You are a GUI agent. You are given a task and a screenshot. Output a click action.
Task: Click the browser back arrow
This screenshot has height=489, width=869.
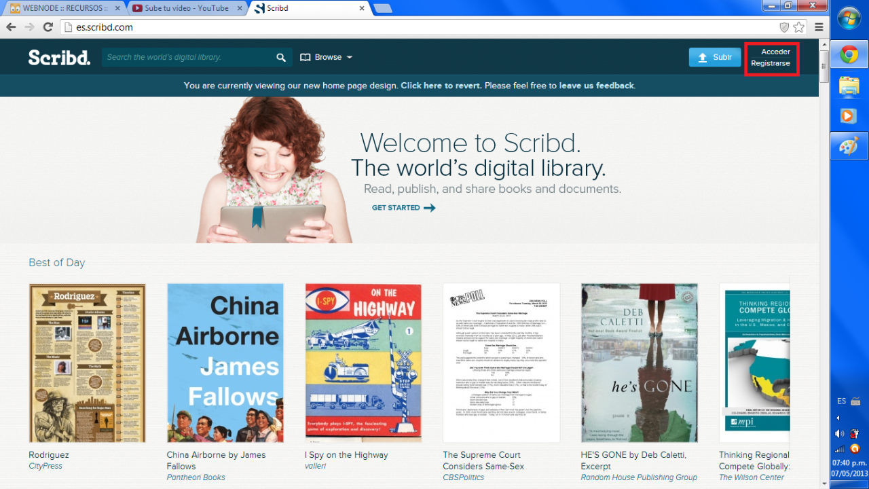12,27
